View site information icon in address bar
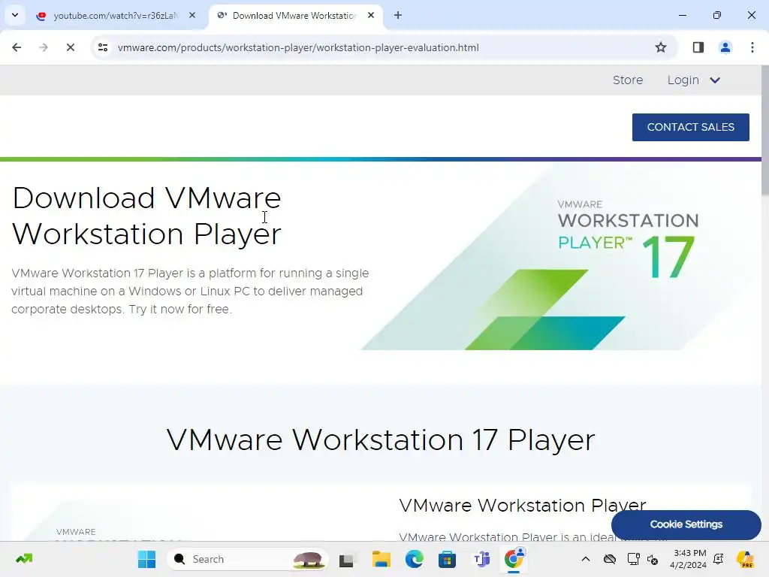769x577 pixels. (x=103, y=47)
